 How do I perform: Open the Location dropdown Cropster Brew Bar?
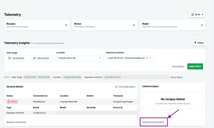[x=80, y=58]
